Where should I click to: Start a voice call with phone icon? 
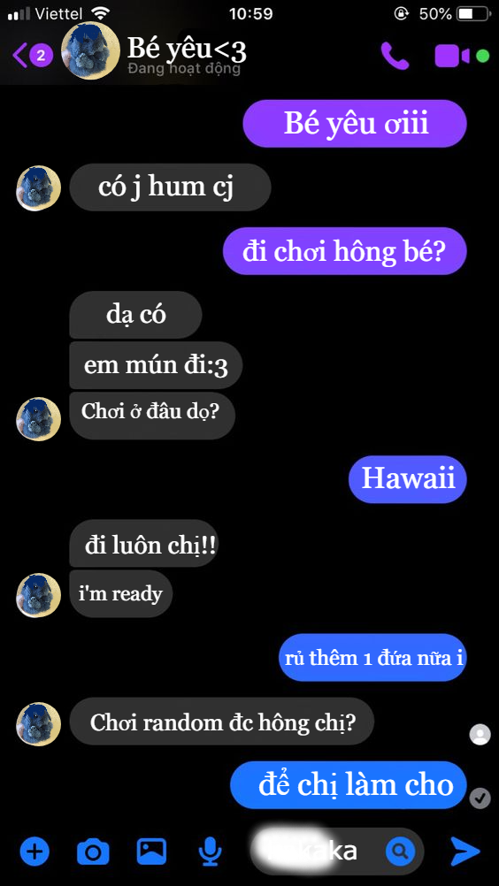coord(395,56)
